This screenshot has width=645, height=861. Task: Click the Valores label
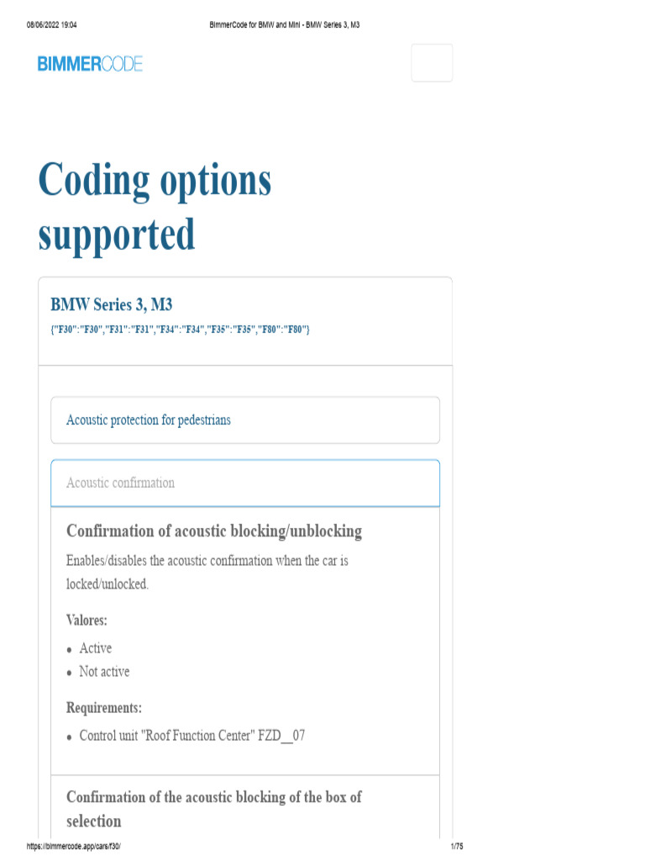[87, 621]
